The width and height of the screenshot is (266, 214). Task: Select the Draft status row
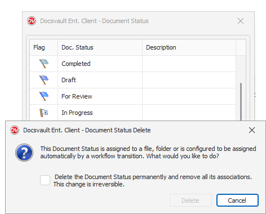(132, 80)
